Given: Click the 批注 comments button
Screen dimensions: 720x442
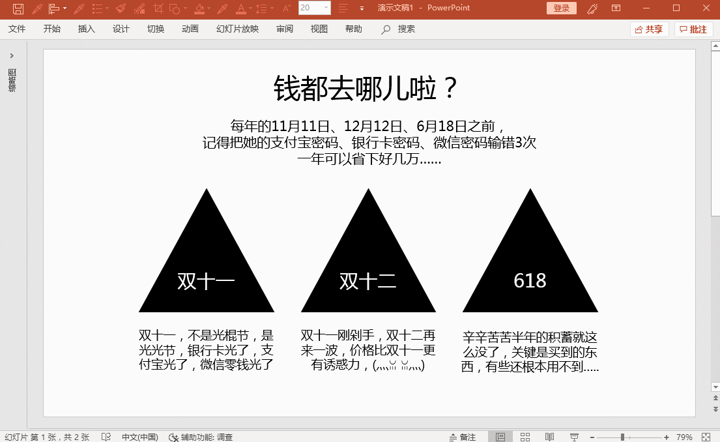Looking at the screenshot, I should coord(693,29).
